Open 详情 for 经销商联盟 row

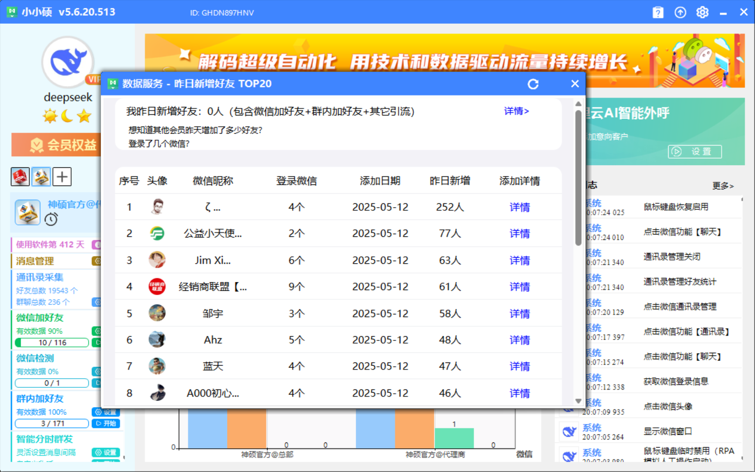click(520, 287)
